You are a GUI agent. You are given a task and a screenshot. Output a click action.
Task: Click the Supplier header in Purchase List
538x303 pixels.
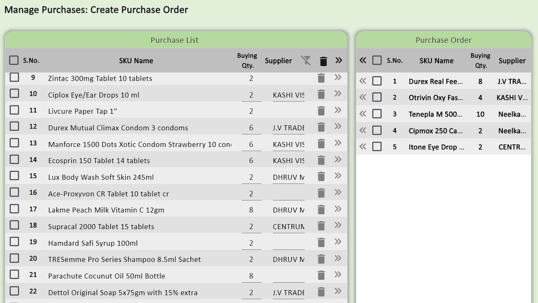point(279,61)
